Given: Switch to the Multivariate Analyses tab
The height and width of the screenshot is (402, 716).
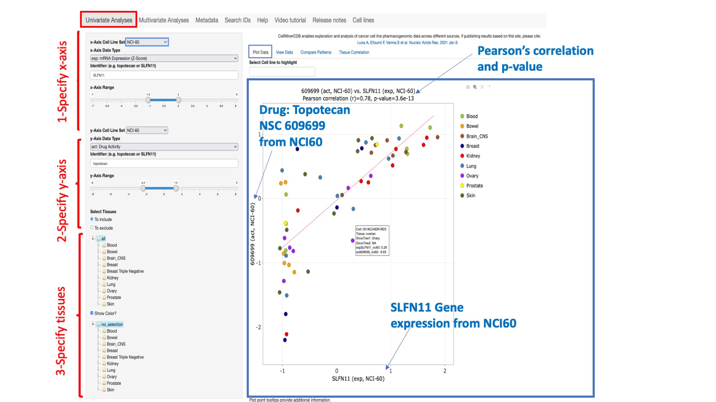Looking at the screenshot, I should click(x=164, y=20).
